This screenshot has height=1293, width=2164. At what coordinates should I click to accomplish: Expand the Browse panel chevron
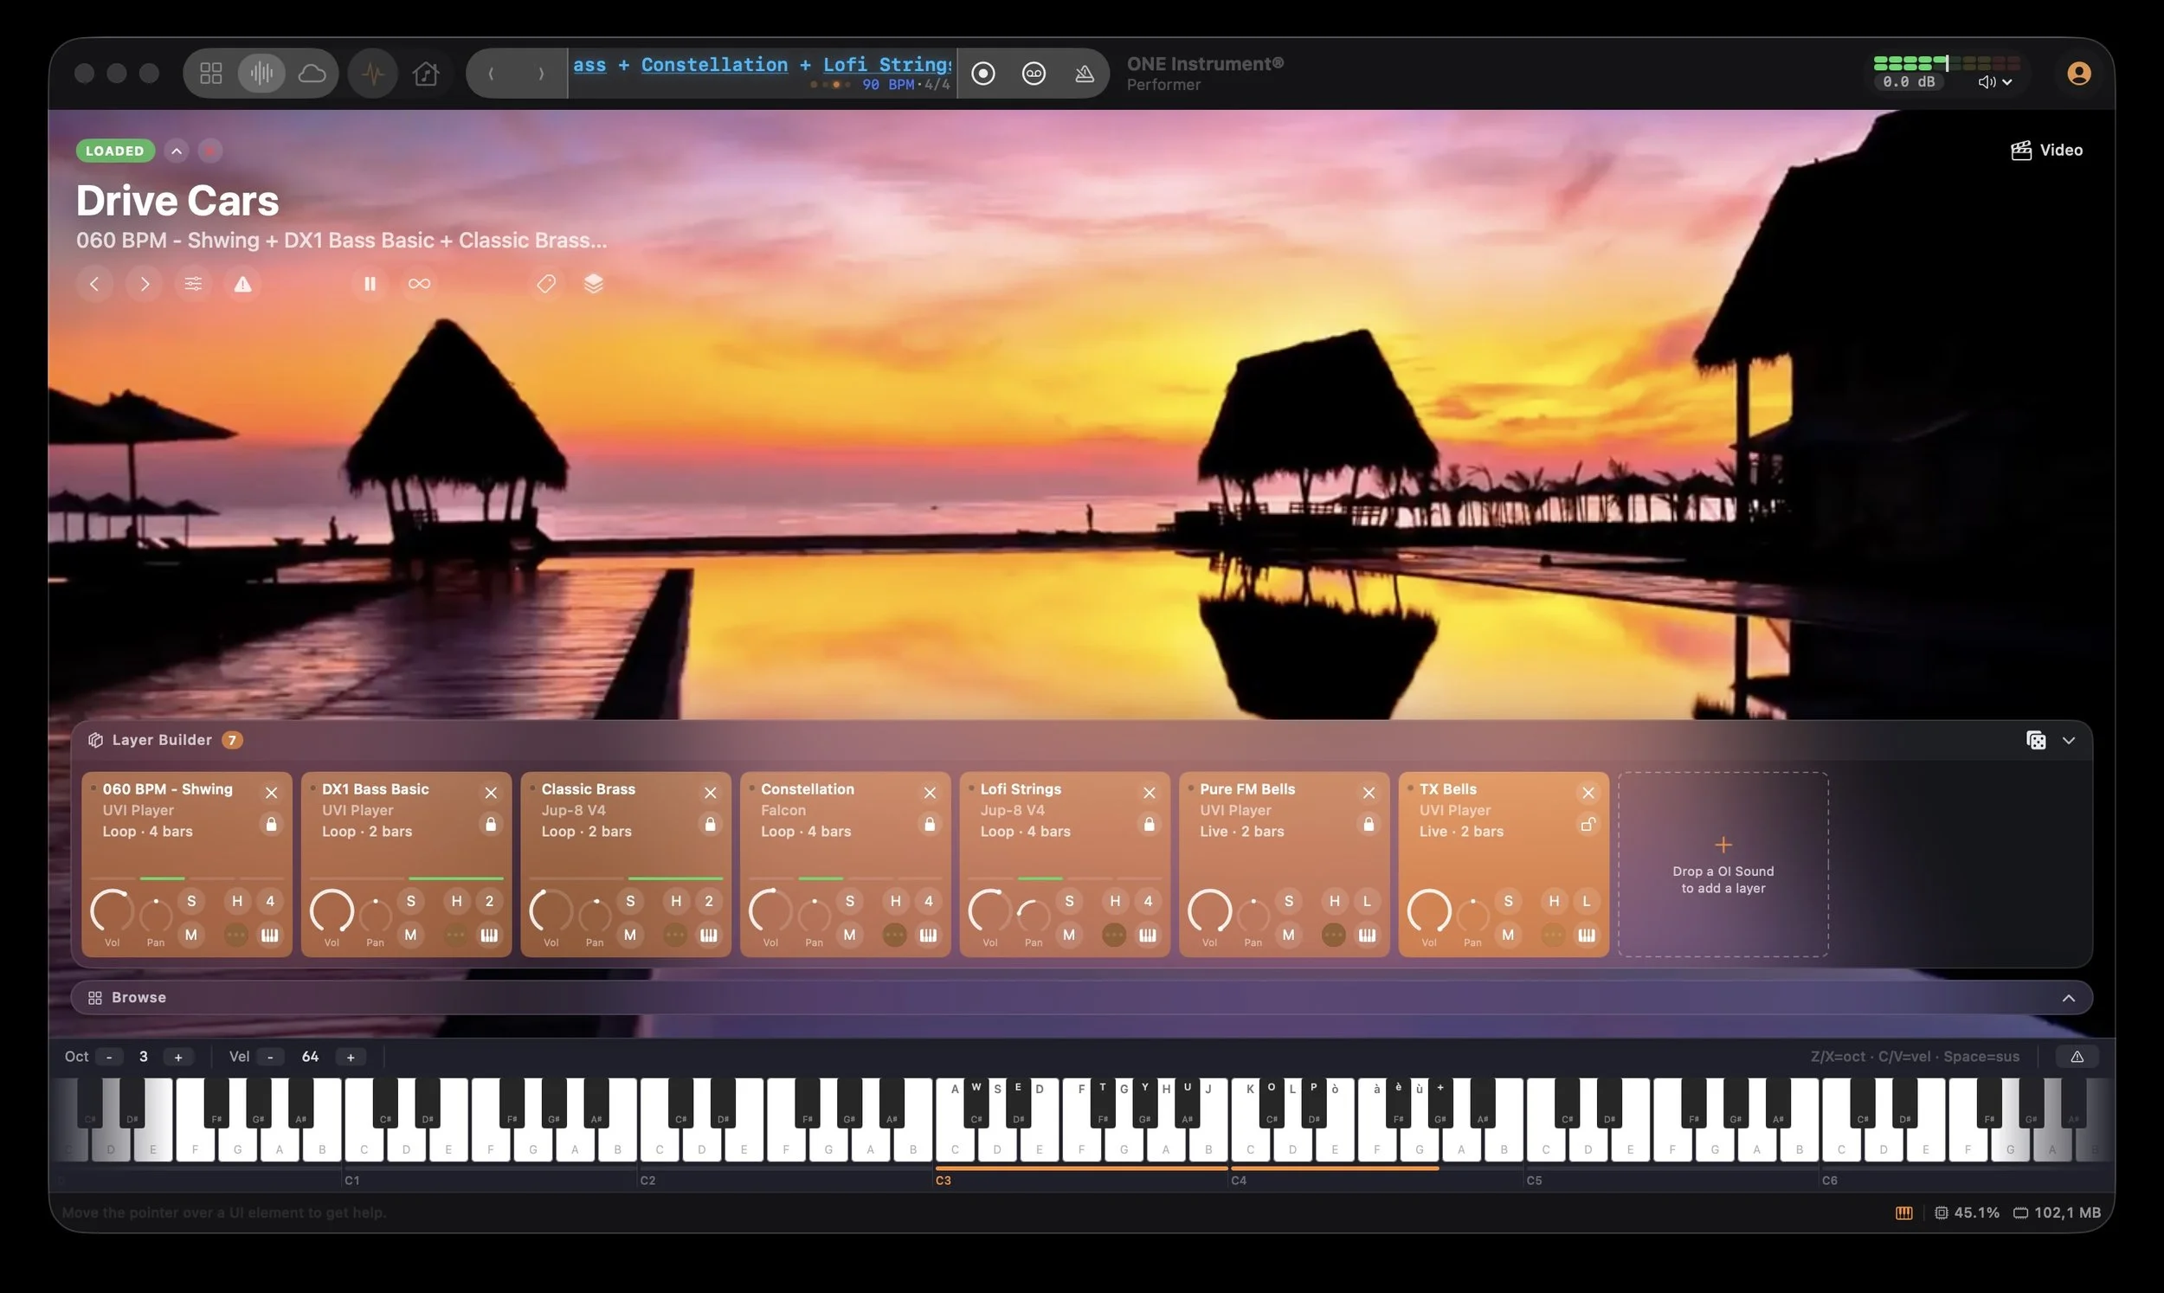(x=2068, y=999)
